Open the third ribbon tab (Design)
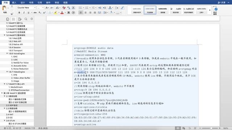232x130 pixels. [x=22, y=3]
